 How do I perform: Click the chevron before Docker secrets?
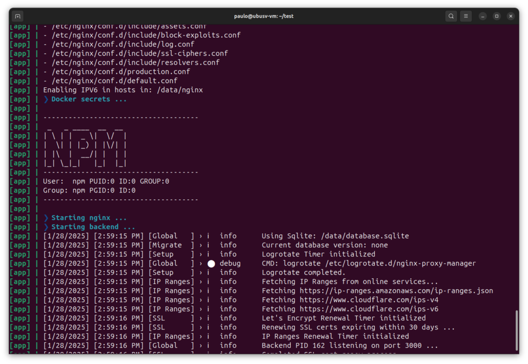(x=46, y=99)
